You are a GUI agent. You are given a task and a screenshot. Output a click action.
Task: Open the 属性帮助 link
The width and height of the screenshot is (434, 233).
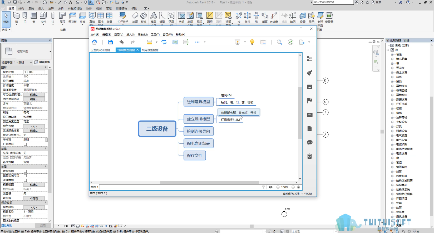pos(7,226)
